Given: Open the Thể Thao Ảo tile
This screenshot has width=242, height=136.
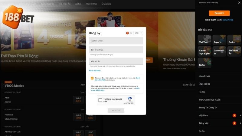Looking at the screenshot, I should (x=234, y=51).
